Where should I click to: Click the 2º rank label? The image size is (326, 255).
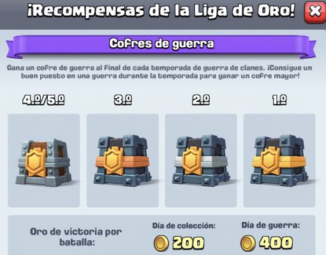pyautogui.click(x=201, y=99)
